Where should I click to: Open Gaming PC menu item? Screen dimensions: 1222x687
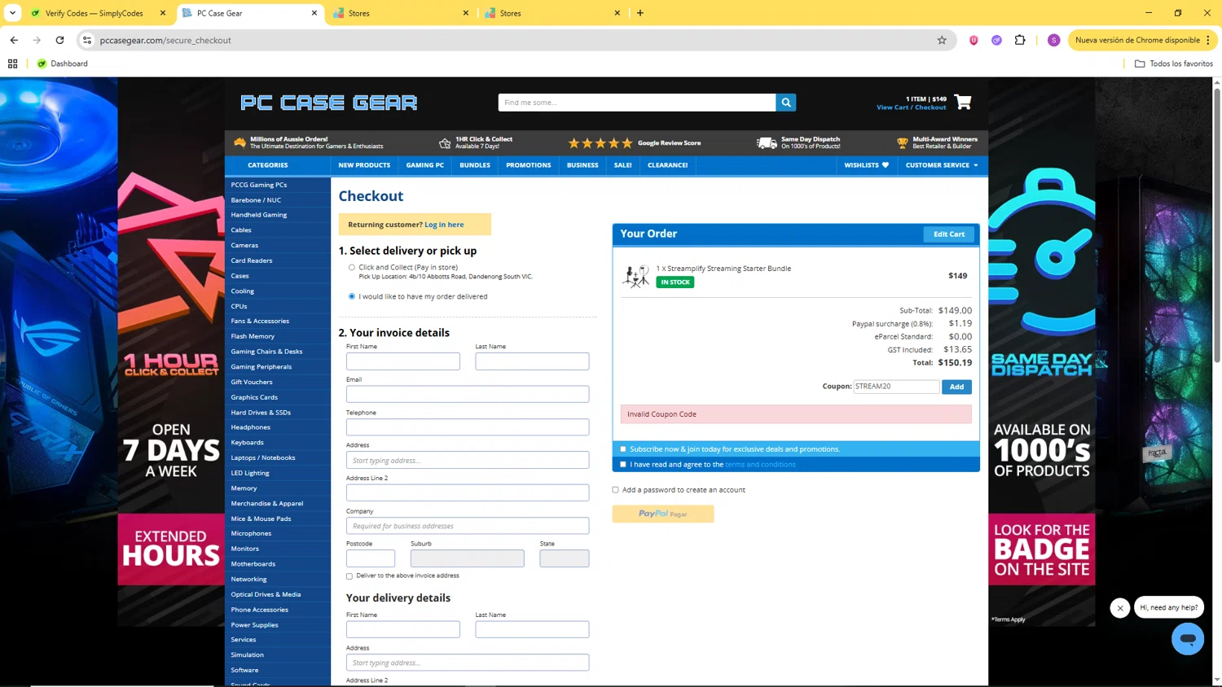tap(425, 165)
